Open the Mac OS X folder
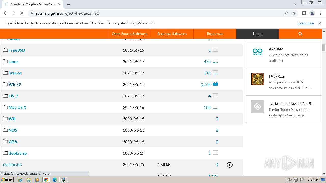Image resolution: width=326 pixels, height=183 pixels. click(x=18, y=107)
